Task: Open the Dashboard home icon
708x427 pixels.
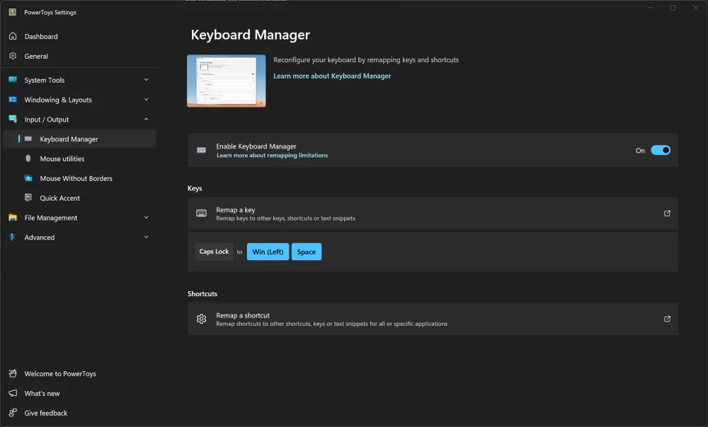Action: point(13,36)
